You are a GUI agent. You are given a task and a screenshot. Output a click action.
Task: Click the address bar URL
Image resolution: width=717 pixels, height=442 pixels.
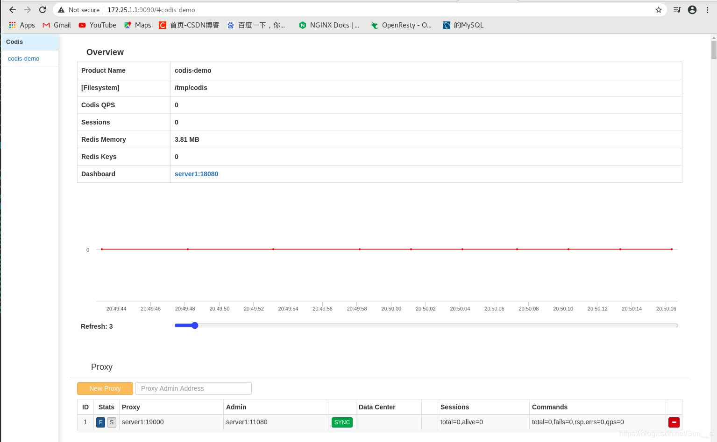pyautogui.click(x=151, y=10)
